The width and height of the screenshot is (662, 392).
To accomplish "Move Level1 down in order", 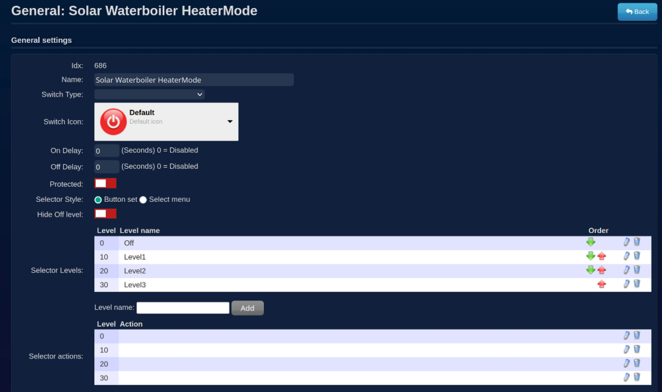I will 591,256.
